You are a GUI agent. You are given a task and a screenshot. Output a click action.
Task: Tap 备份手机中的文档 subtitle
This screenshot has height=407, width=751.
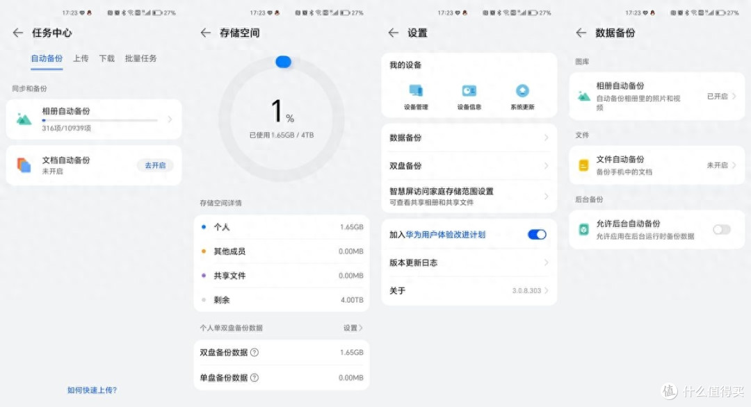point(624,172)
